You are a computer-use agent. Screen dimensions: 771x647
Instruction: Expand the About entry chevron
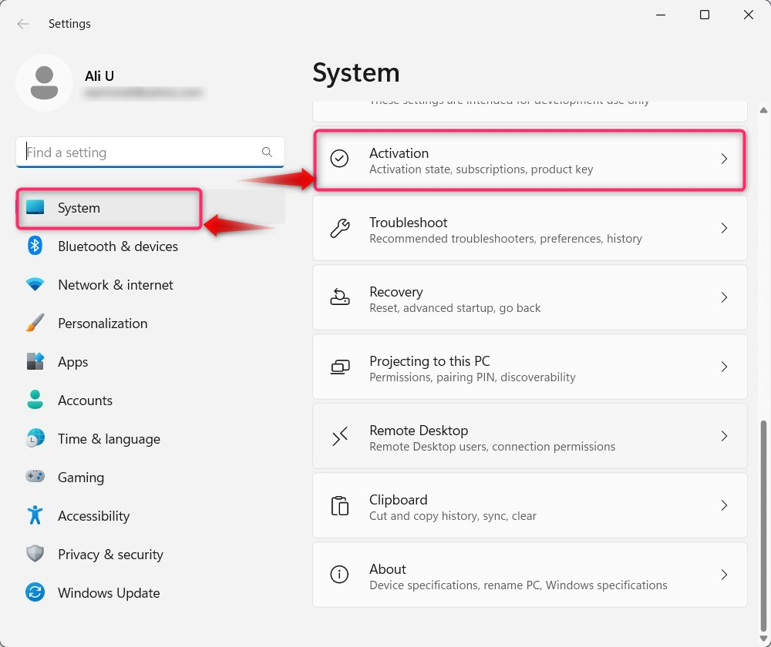point(724,575)
